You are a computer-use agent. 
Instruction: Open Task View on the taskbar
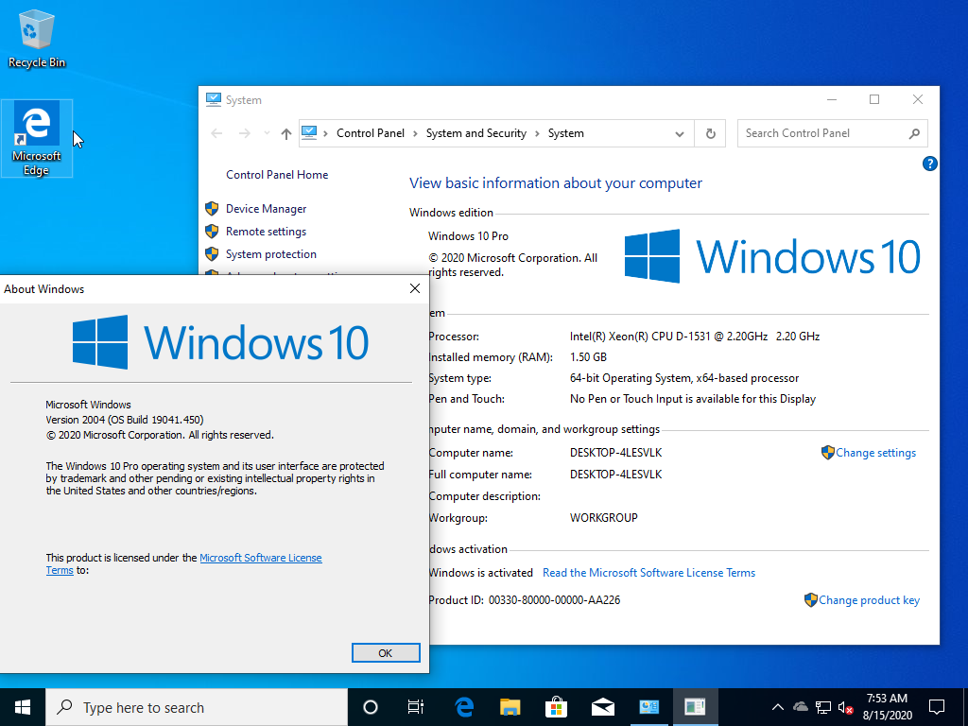pos(416,707)
